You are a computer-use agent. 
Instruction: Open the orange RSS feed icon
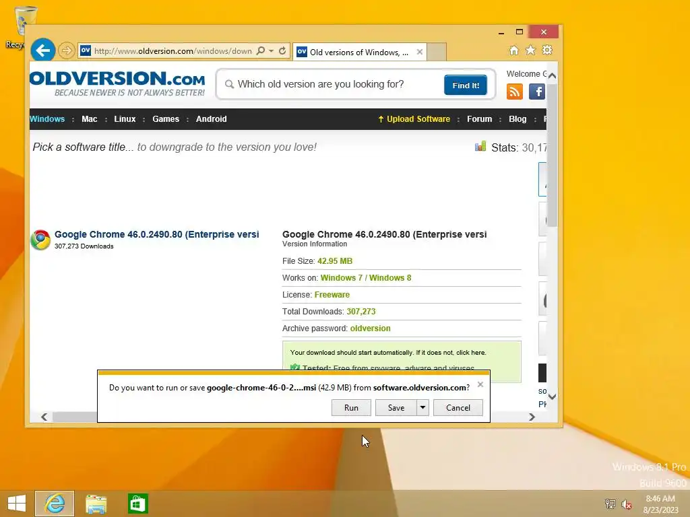[x=514, y=92]
